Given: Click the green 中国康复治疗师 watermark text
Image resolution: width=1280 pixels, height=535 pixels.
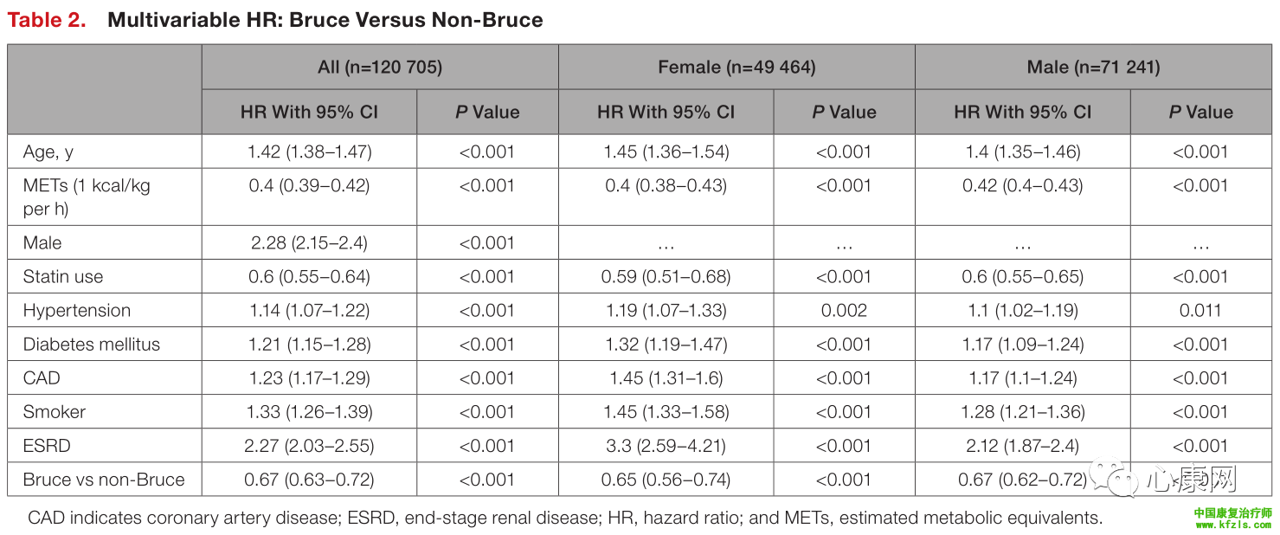Looking at the screenshot, I should click(x=1232, y=512).
